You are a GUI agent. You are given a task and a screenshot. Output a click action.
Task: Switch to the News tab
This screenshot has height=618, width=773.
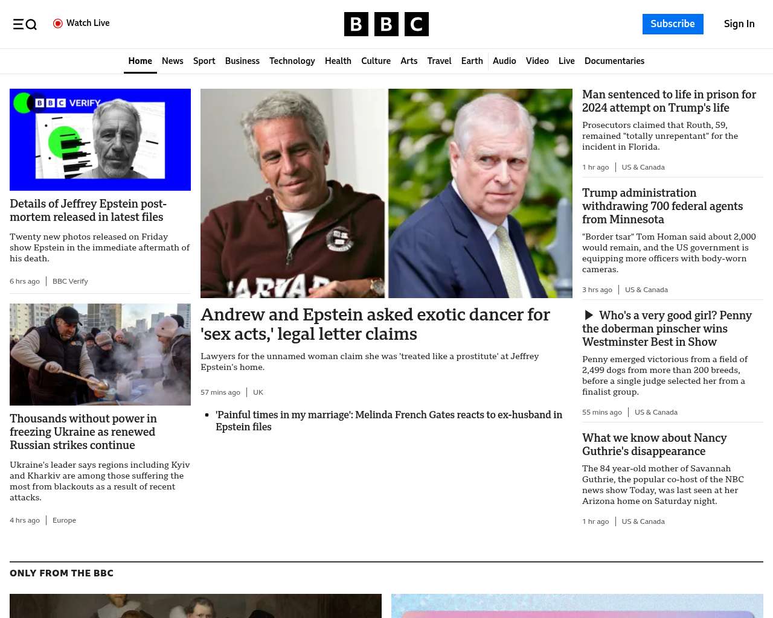(172, 61)
